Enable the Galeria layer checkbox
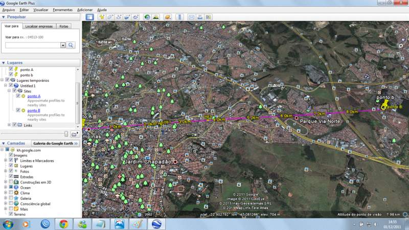 coord(11,198)
